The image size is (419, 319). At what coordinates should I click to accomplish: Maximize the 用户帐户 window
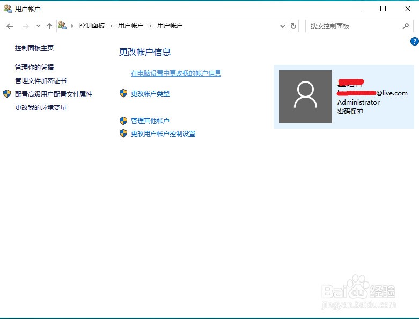(383, 9)
